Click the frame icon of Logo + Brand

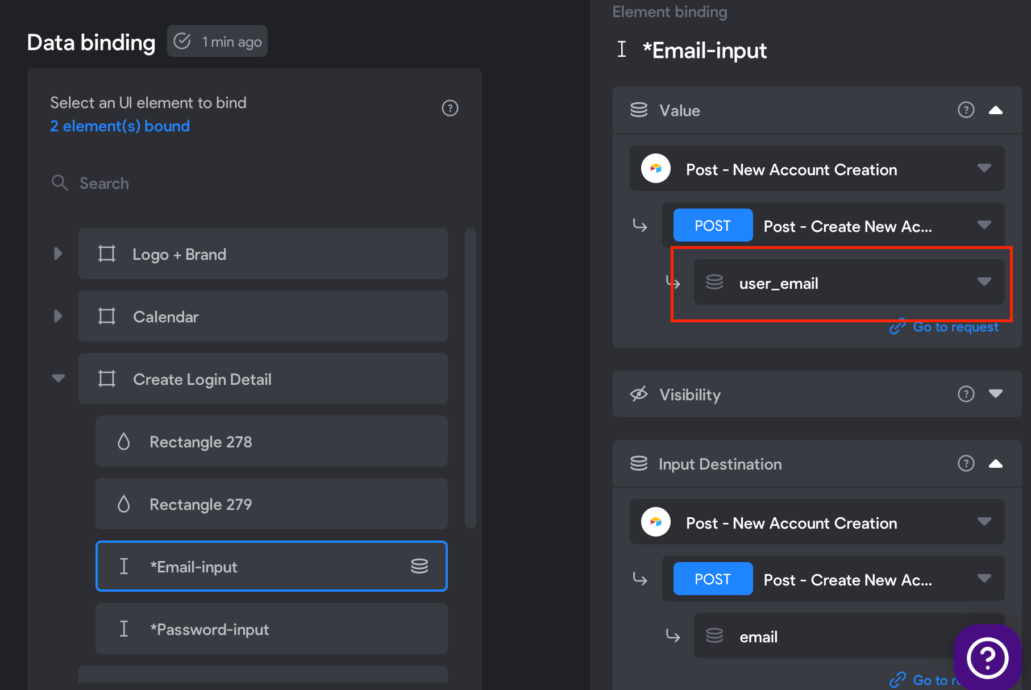click(x=107, y=253)
